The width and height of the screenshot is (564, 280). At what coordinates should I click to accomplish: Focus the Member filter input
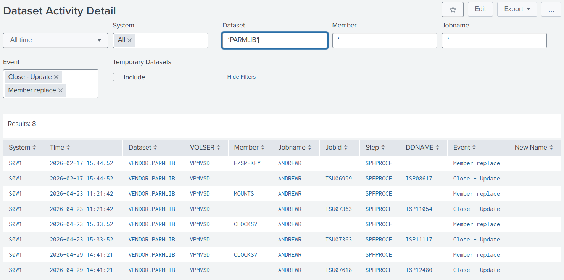click(x=385, y=40)
